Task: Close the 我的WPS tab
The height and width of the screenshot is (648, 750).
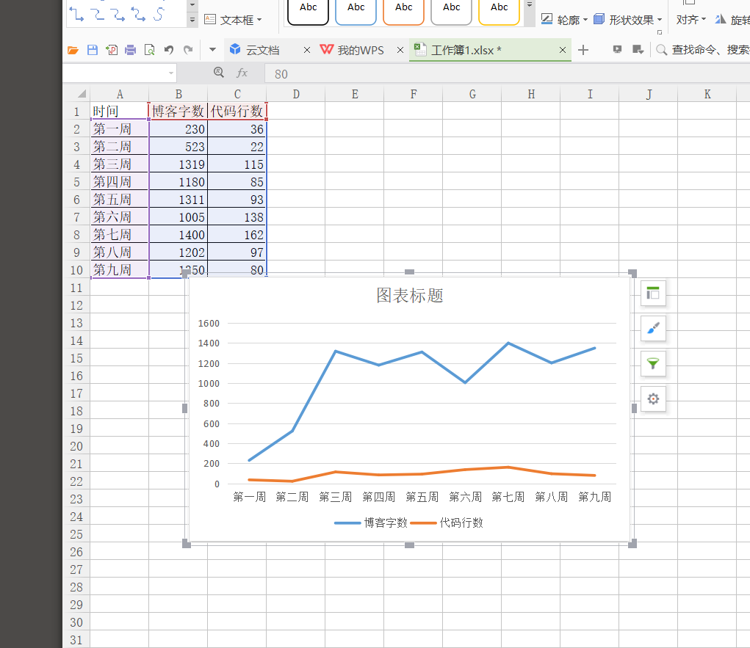Action: [x=400, y=50]
